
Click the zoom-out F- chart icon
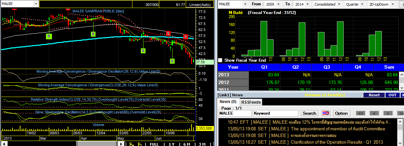(x=140, y=144)
